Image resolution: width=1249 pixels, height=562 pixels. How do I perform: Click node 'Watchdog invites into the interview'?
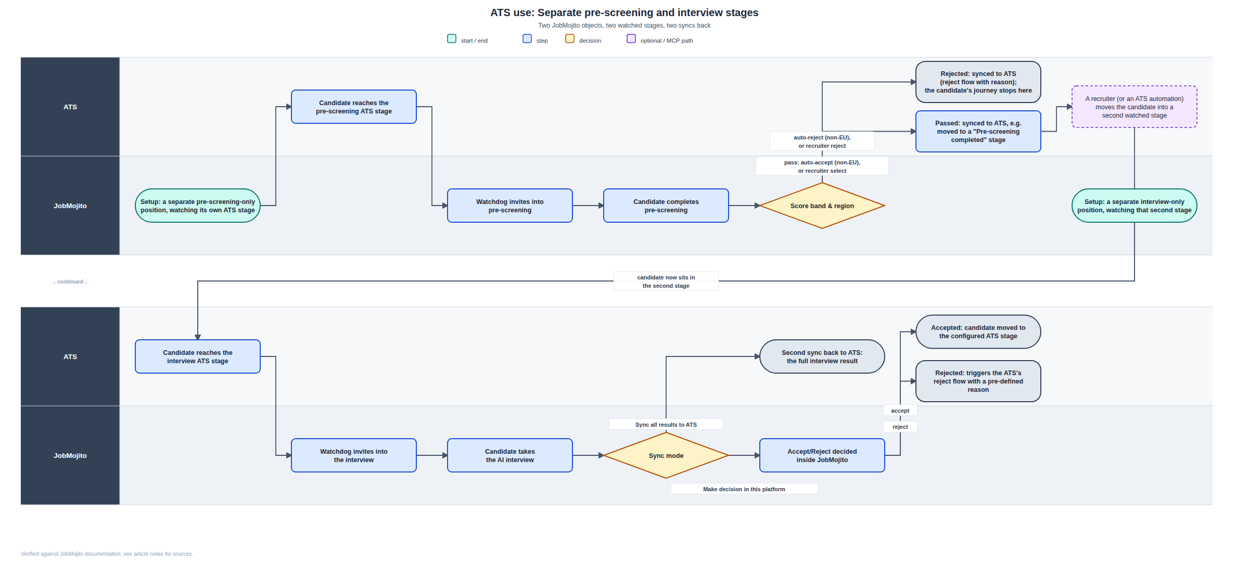point(354,455)
